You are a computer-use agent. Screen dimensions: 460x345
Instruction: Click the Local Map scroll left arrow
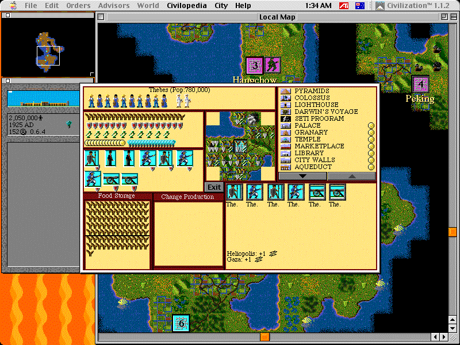(x=436, y=337)
